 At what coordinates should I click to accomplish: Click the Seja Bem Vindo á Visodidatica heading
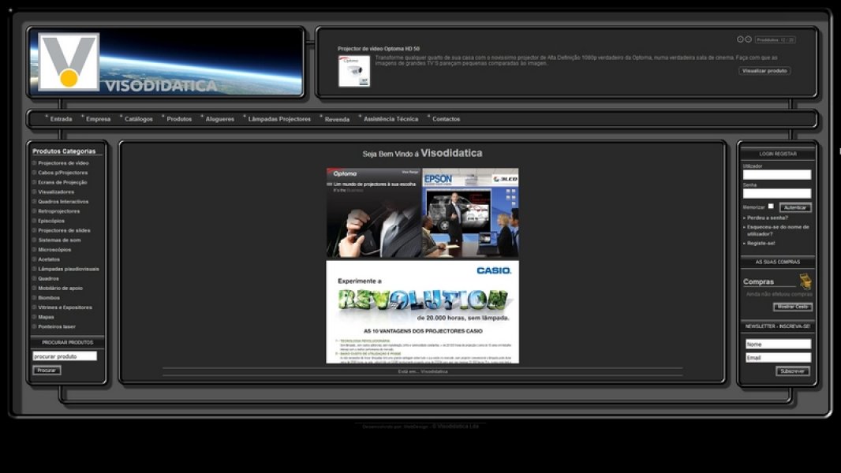click(x=422, y=153)
